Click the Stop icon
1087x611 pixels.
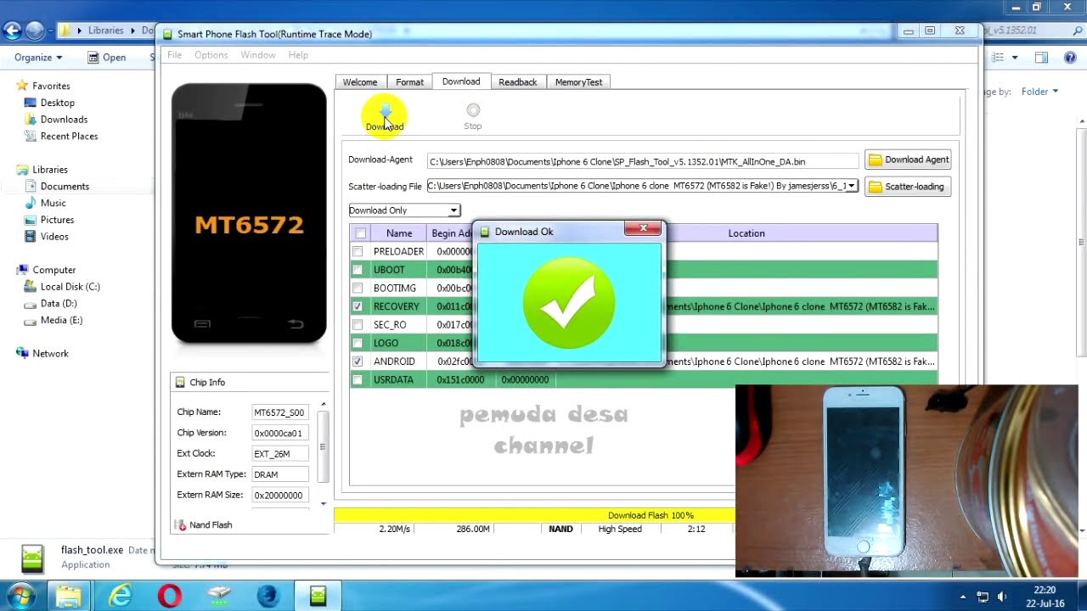click(473, 110)
